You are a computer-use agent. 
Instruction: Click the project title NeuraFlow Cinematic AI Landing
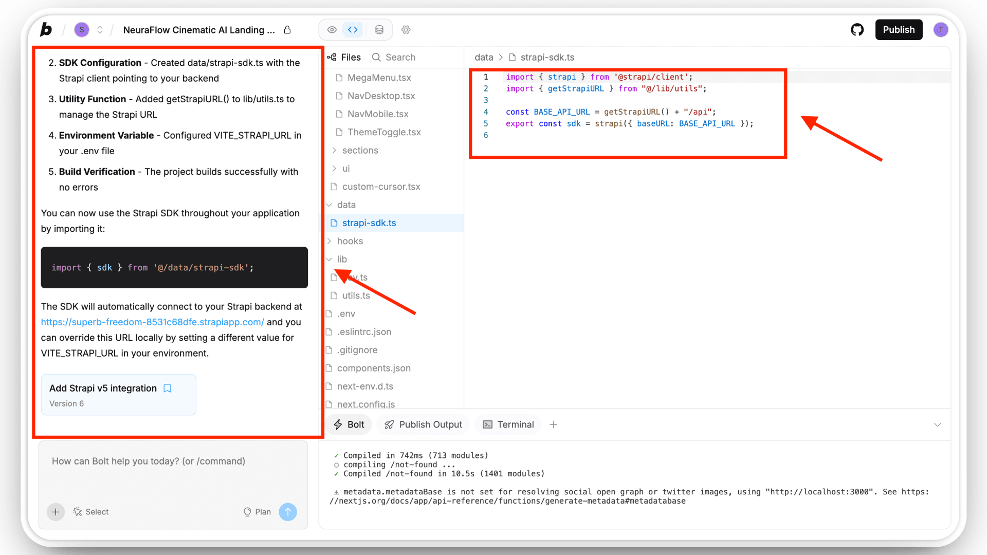[199, 30]
